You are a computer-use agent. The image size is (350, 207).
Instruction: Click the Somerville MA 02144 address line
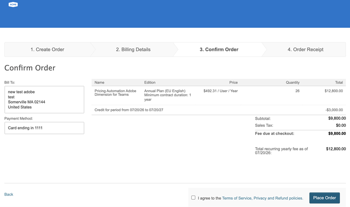[x=27, y=102]
